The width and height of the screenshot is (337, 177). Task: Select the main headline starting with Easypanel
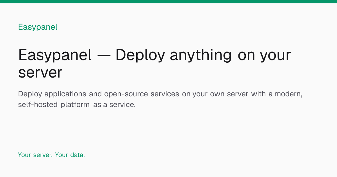(x=154, y=63)
